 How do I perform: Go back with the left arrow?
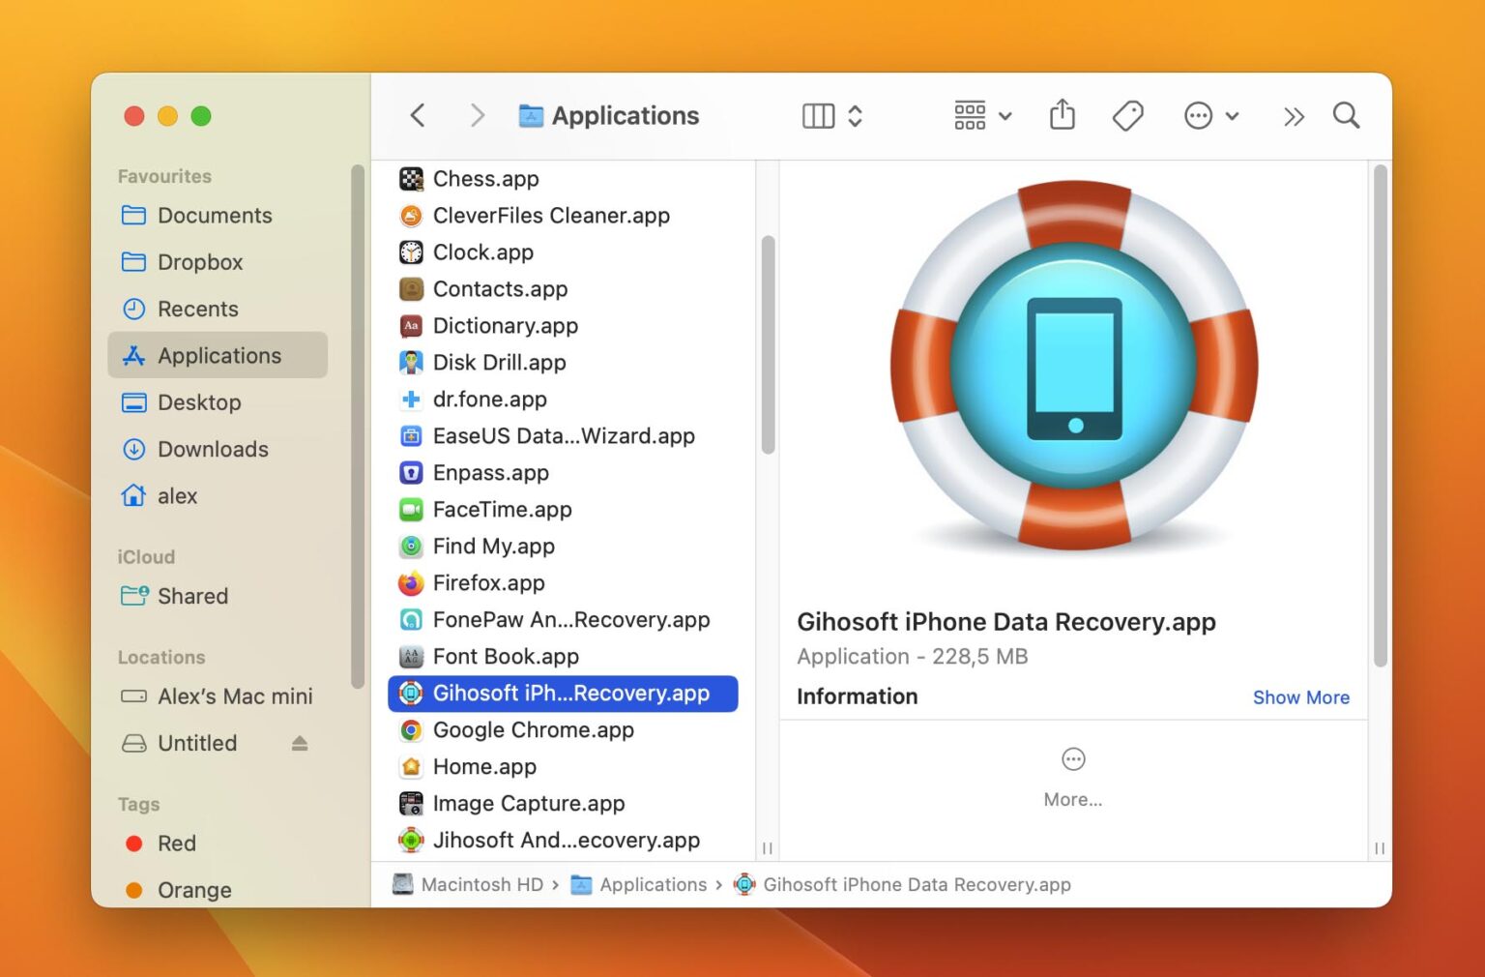click(418, 116)
